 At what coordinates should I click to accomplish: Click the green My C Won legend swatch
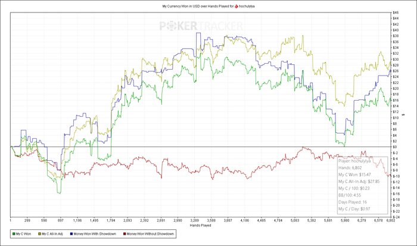14,234
